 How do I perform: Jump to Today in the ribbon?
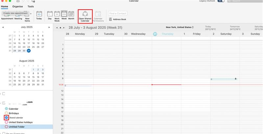(39, 15)
